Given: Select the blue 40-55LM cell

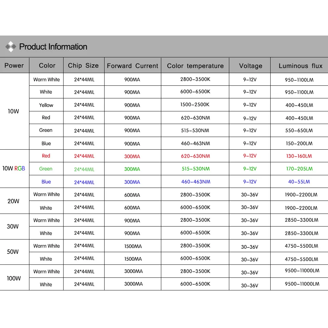Looking at the screenshot, I should click(299, 182).
